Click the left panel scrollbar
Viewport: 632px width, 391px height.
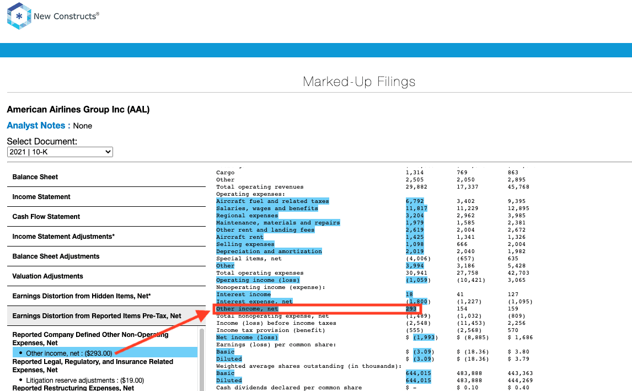(202, 359)
